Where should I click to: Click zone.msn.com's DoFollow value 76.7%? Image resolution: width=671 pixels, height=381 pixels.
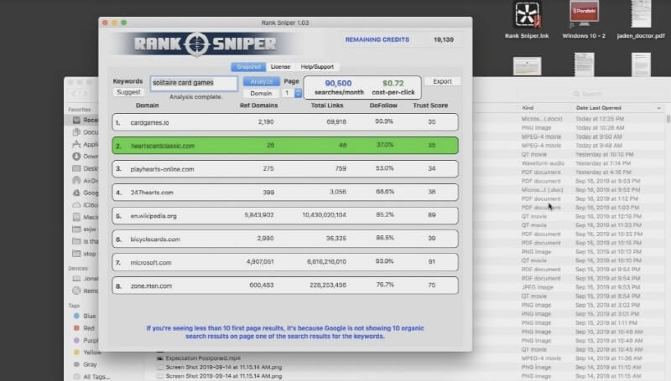385,285
